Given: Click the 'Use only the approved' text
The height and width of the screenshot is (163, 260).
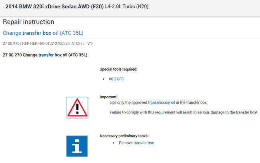Looking at the screenshot, I should [128, 103].
